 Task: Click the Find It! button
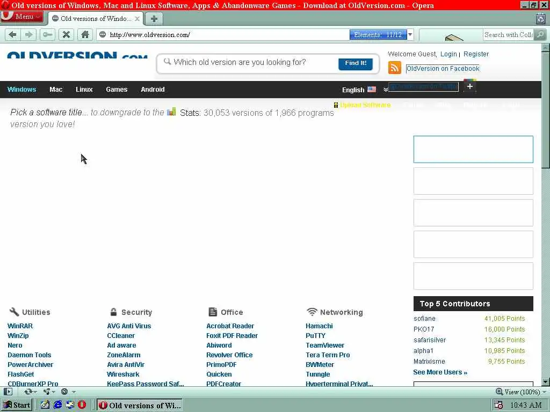(x=356, y=63)
